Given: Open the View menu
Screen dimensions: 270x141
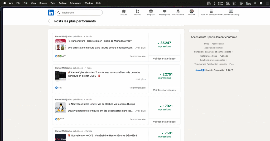Looking at the screenshot, I should click(33, 3).
